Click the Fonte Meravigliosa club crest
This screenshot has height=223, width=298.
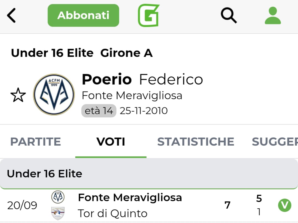(54, 94)
